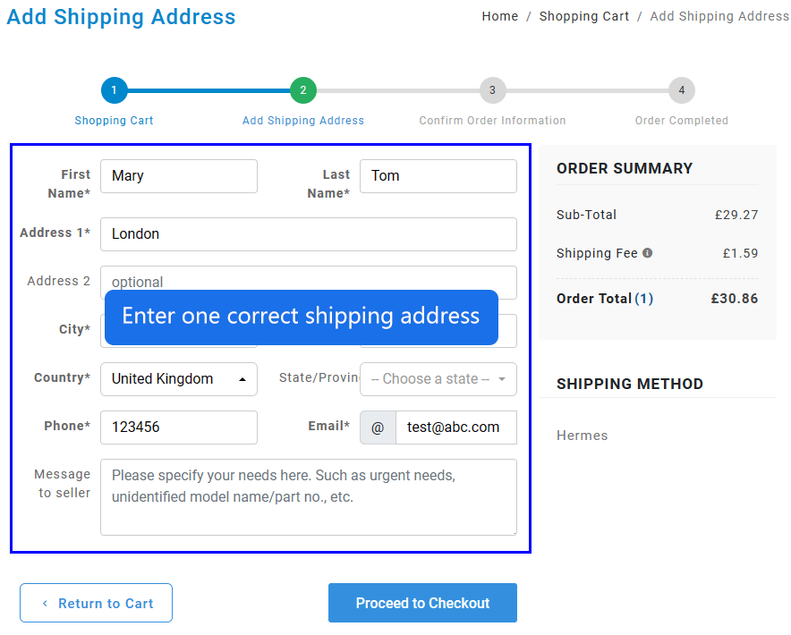Click step 4 Order Completed circle
The image size is (791, 635).
681,90
